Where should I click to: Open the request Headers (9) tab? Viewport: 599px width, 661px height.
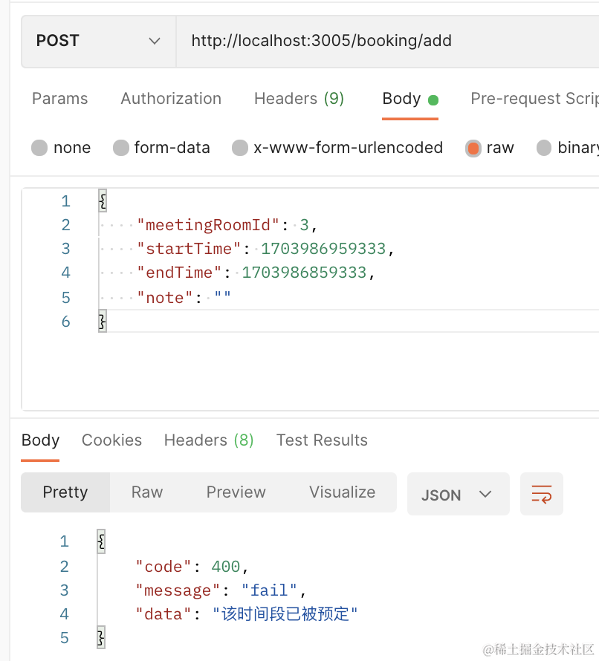[x=299, y=99]
